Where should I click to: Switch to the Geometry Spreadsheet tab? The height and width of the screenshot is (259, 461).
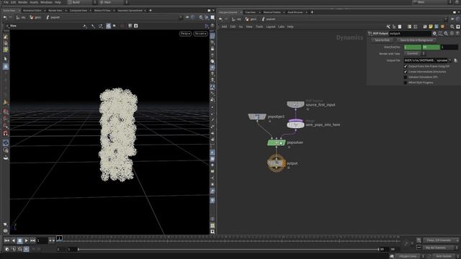(x=130, y=11)
